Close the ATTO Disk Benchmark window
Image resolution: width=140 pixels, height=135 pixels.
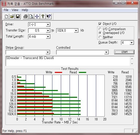[132, 3]
